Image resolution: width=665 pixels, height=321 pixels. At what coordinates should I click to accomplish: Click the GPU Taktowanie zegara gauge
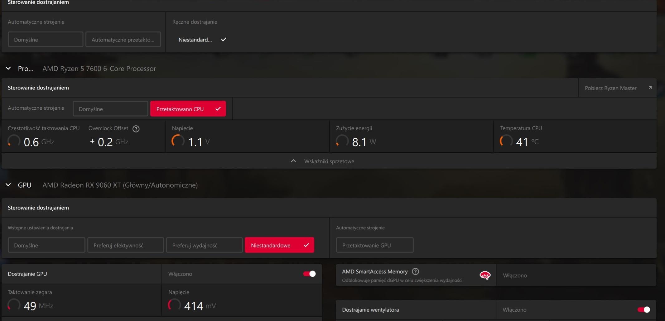14,305
